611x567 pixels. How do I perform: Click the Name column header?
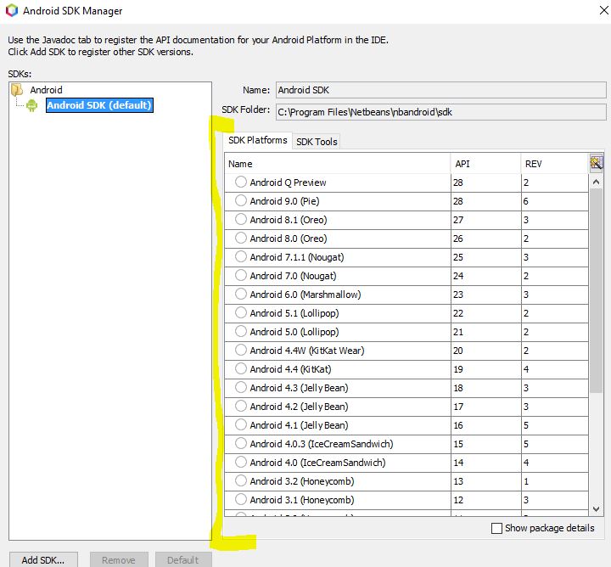tap(338, 164)
